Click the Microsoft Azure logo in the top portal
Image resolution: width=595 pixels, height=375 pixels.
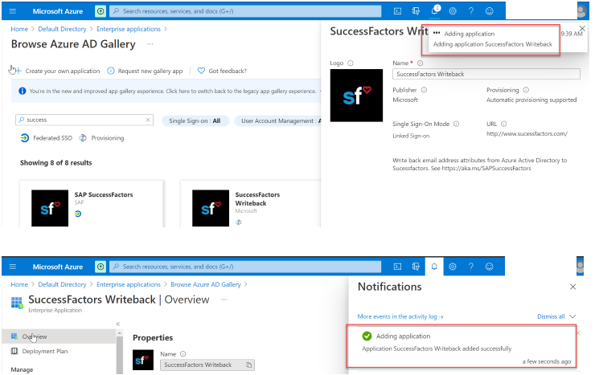[58, 11]
